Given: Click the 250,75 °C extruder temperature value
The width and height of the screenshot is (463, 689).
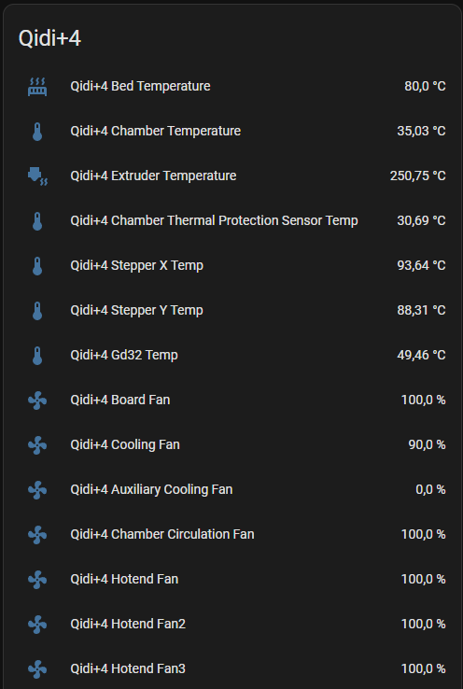Looking at the screenshot, I should 418,176.
